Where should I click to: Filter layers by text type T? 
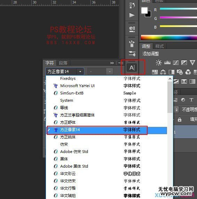[x=191, y=100]
